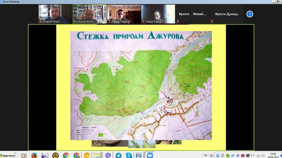Switch to Word document in taskbar

click(139, 156)
